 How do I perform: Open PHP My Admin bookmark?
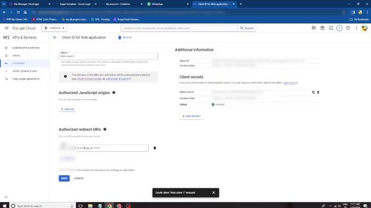click(x=15, y=19)
